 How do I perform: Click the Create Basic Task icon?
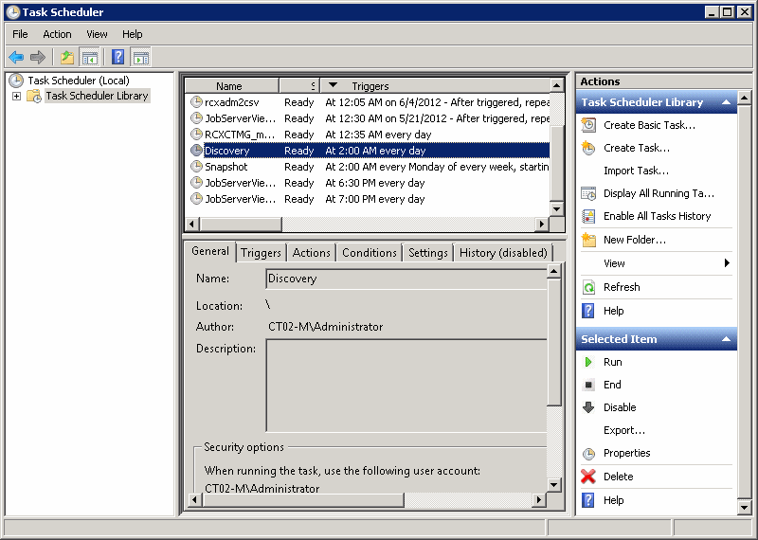point(588,125)
